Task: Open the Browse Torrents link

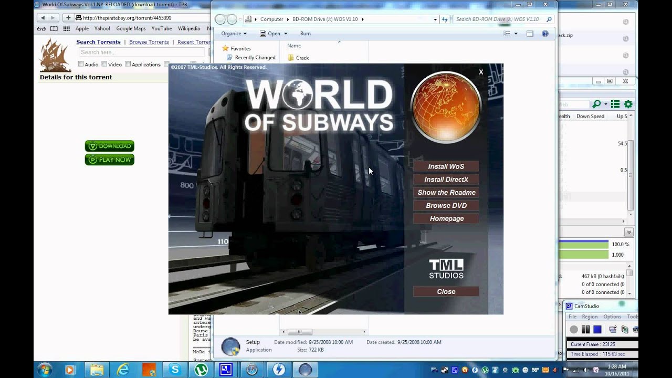Action: [149, 42]
